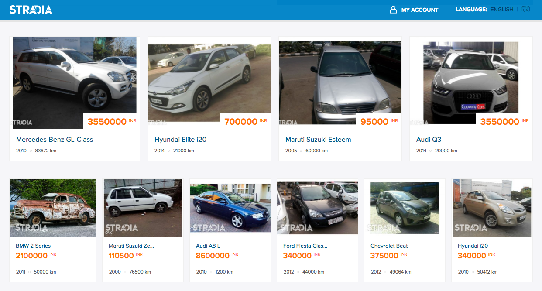Click Maruti Suzuki Esteem car photo
The image size is (542, 291).
[x=340, y=83]
